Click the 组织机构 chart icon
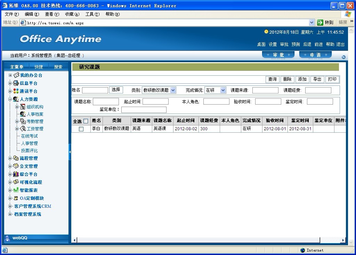The image size is (356, 255). [23, 107]
